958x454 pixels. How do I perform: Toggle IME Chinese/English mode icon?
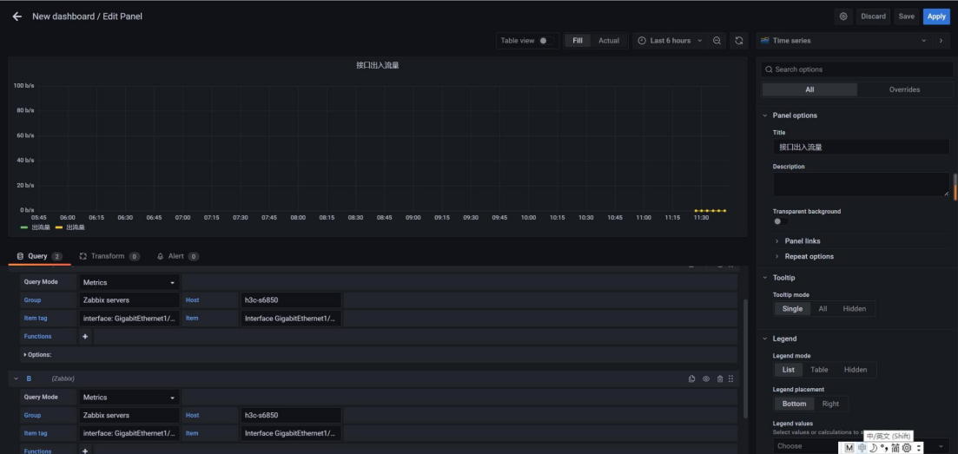pyautogui.click(x=862, y=448)
